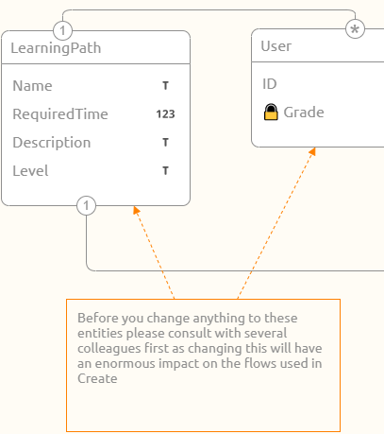
Task: Click the lock icon next to Grade
Action: [x=271, y=112]
